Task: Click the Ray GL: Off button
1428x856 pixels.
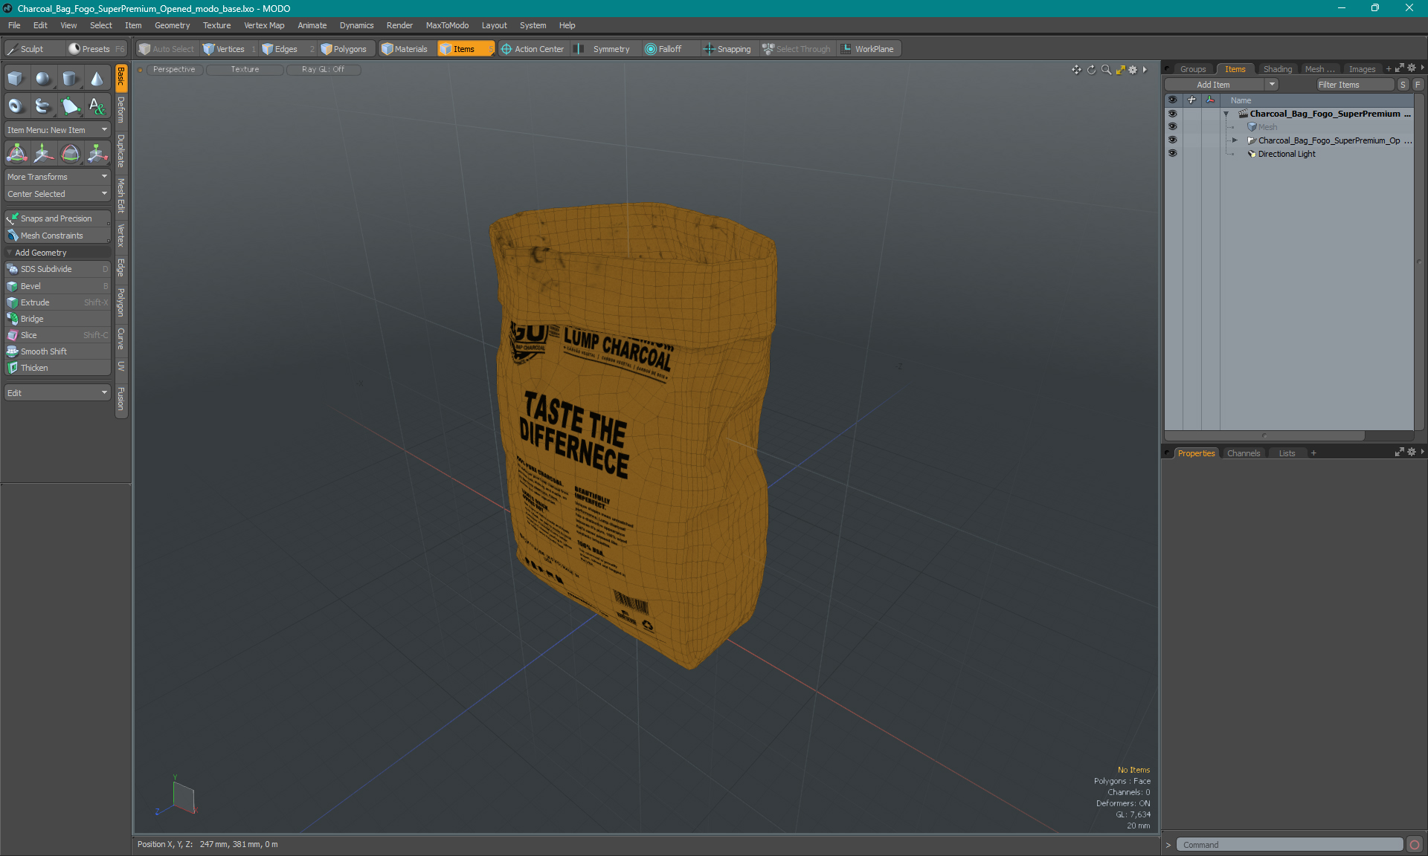Action: coord(324,70)
